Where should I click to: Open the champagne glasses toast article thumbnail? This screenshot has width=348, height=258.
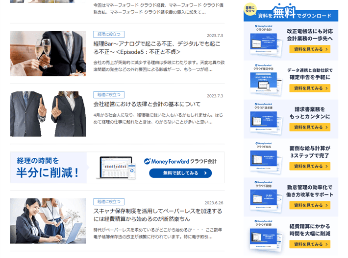click(x=48, y=54)
